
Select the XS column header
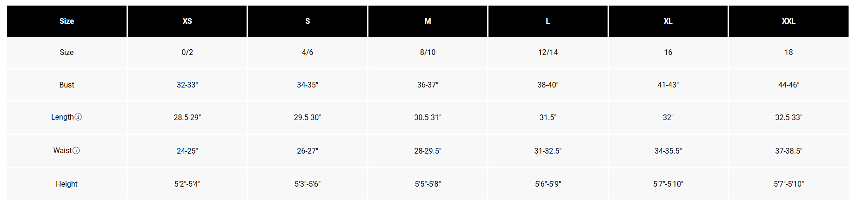click(x=187, y=21)
